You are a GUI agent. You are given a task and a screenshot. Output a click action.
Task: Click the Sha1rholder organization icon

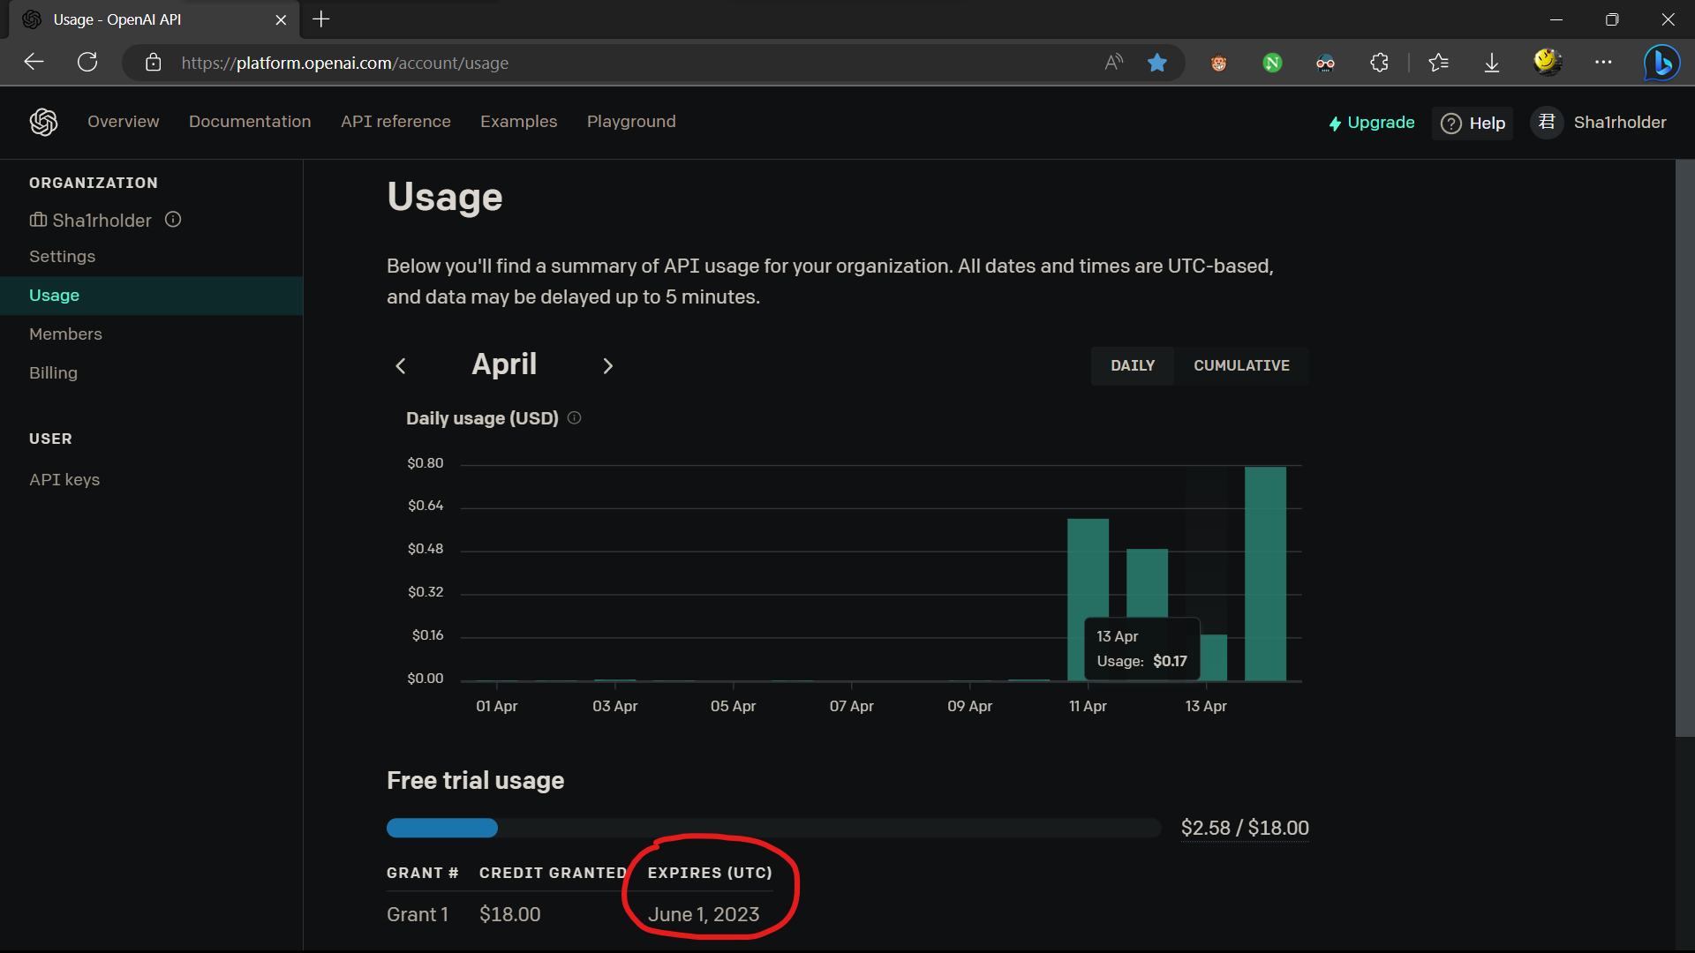[39, 220]
